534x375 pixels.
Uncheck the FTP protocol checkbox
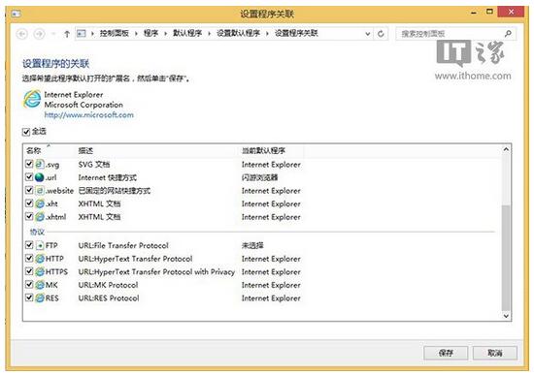click(29, 245)
